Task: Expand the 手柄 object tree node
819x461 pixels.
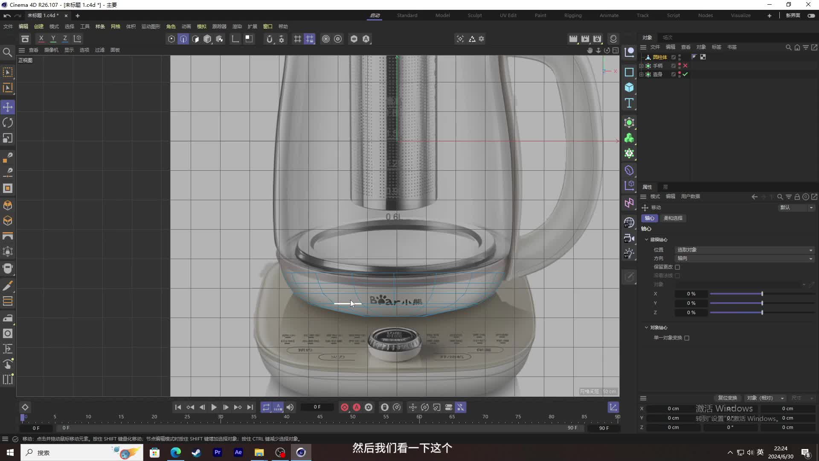Action: [641, 66]
